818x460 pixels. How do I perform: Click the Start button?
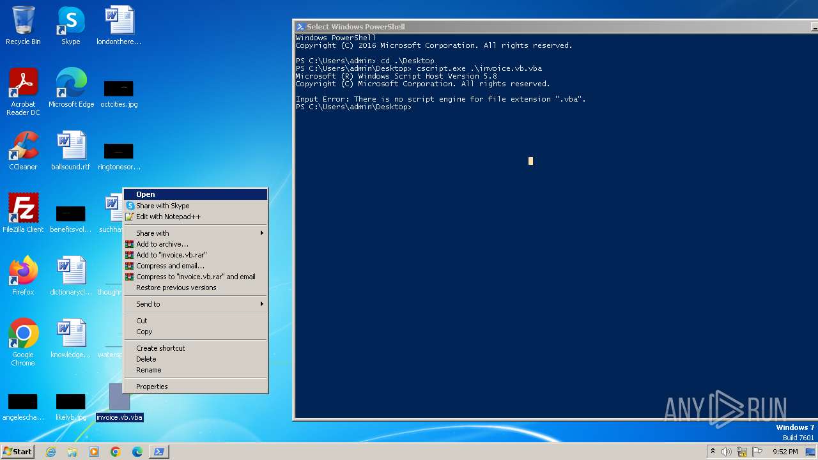tap(17, 452)
